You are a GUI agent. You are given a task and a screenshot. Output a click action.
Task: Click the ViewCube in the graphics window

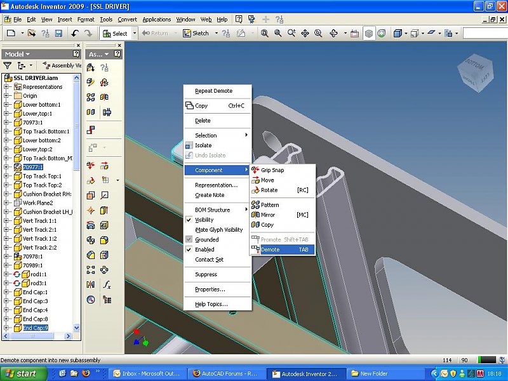pos(476,72)
